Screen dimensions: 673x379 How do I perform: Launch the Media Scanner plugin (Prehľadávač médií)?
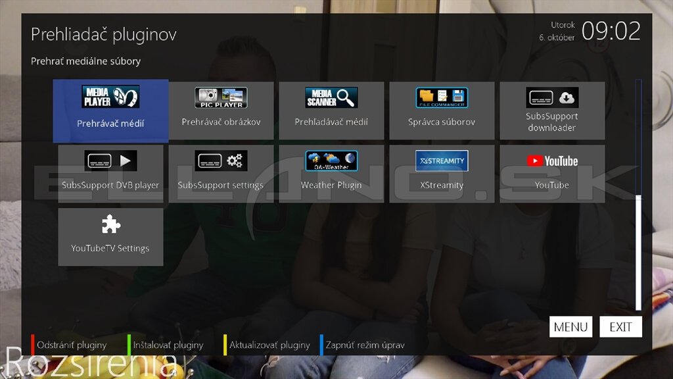coord(331,111)
